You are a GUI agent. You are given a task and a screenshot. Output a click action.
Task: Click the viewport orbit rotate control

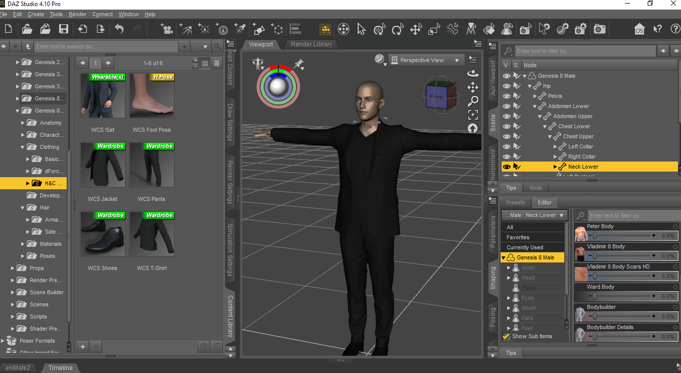coord(473,74)
